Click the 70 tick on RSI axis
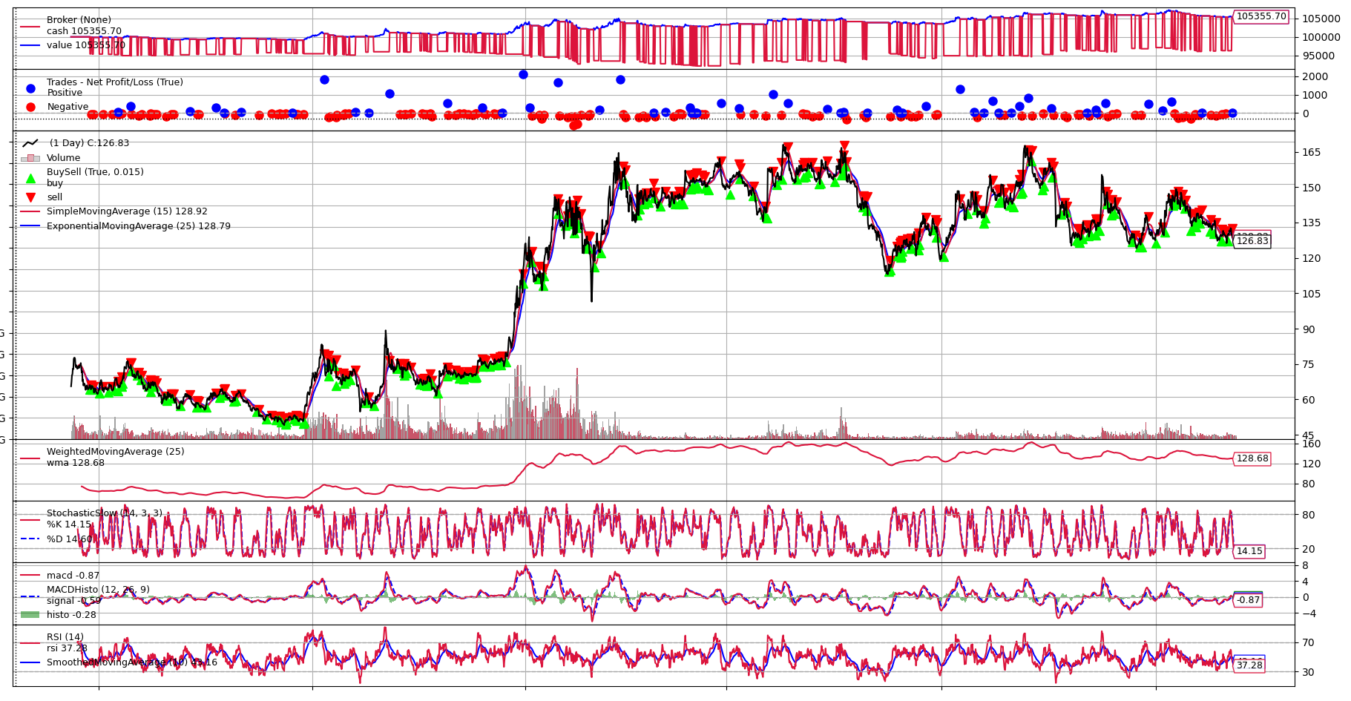The height and width of the screenshot is (701, 1351). pos(1309,642)
